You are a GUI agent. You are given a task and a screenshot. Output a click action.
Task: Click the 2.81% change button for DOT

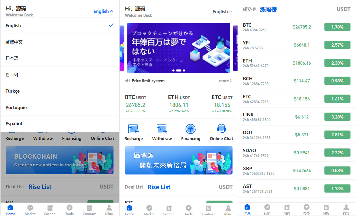coord(337,135)
